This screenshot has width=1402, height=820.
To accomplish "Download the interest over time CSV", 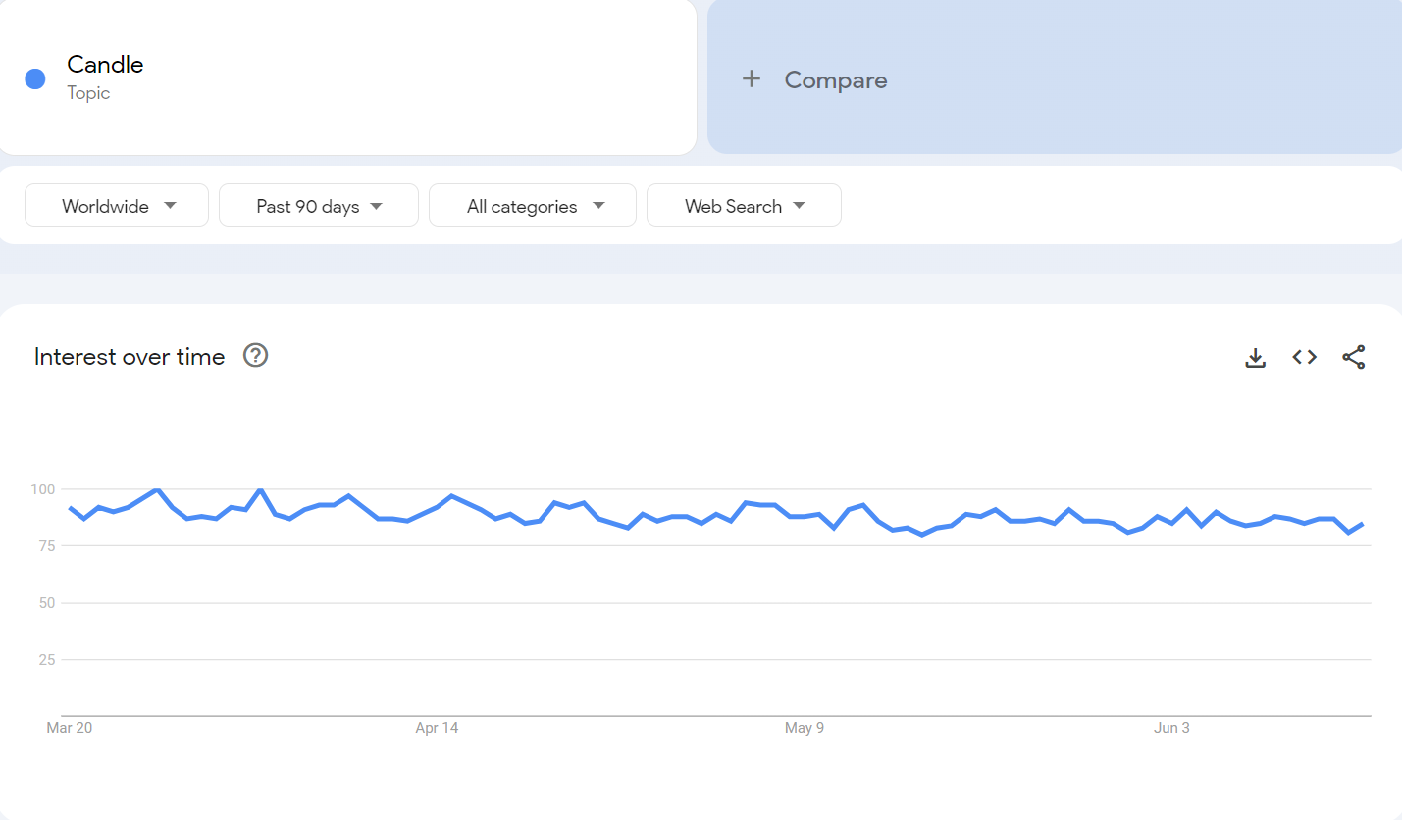I will 1255,358.
